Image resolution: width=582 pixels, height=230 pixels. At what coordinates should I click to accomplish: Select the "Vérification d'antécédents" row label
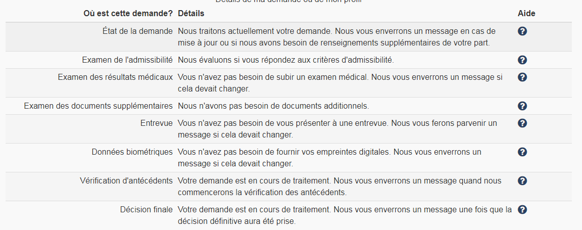pos(126,180)
